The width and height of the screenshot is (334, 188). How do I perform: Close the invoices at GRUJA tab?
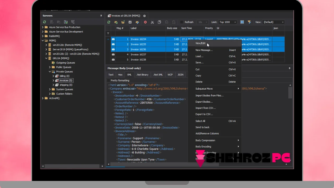[144, 16]
